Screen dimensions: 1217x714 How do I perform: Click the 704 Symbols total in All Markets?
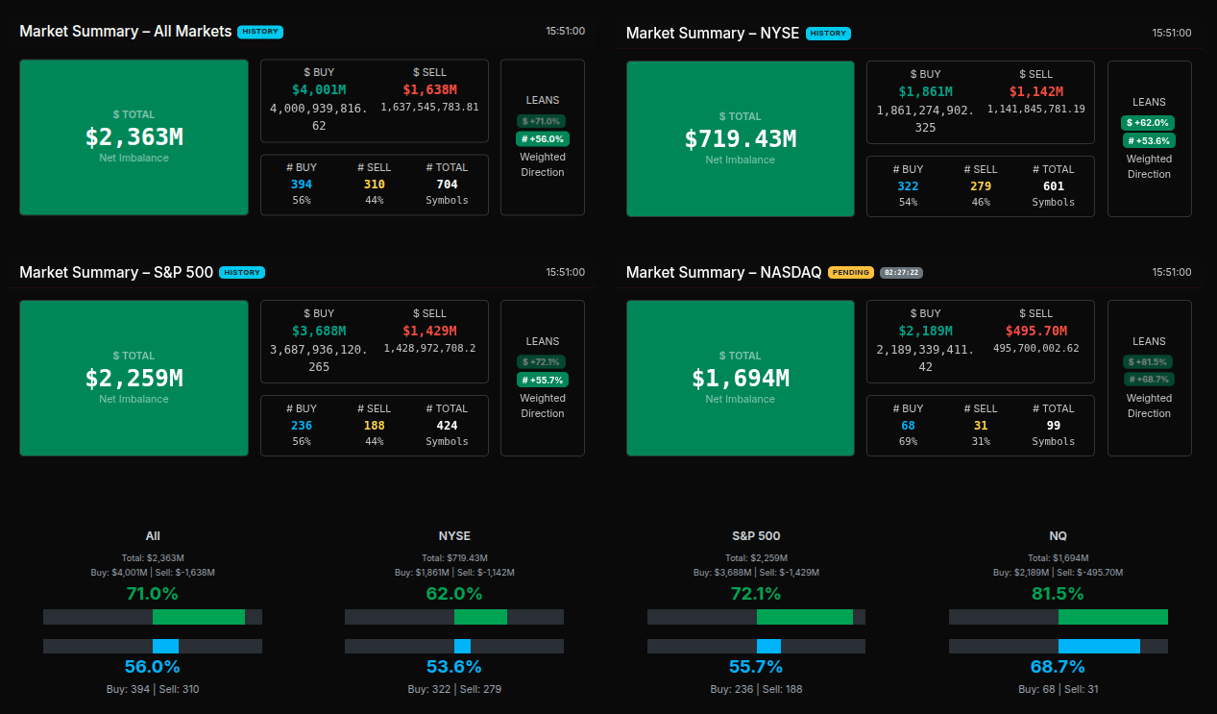(x=447, y=185)
